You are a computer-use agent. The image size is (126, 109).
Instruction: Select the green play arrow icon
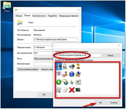(x=59, y=82)
